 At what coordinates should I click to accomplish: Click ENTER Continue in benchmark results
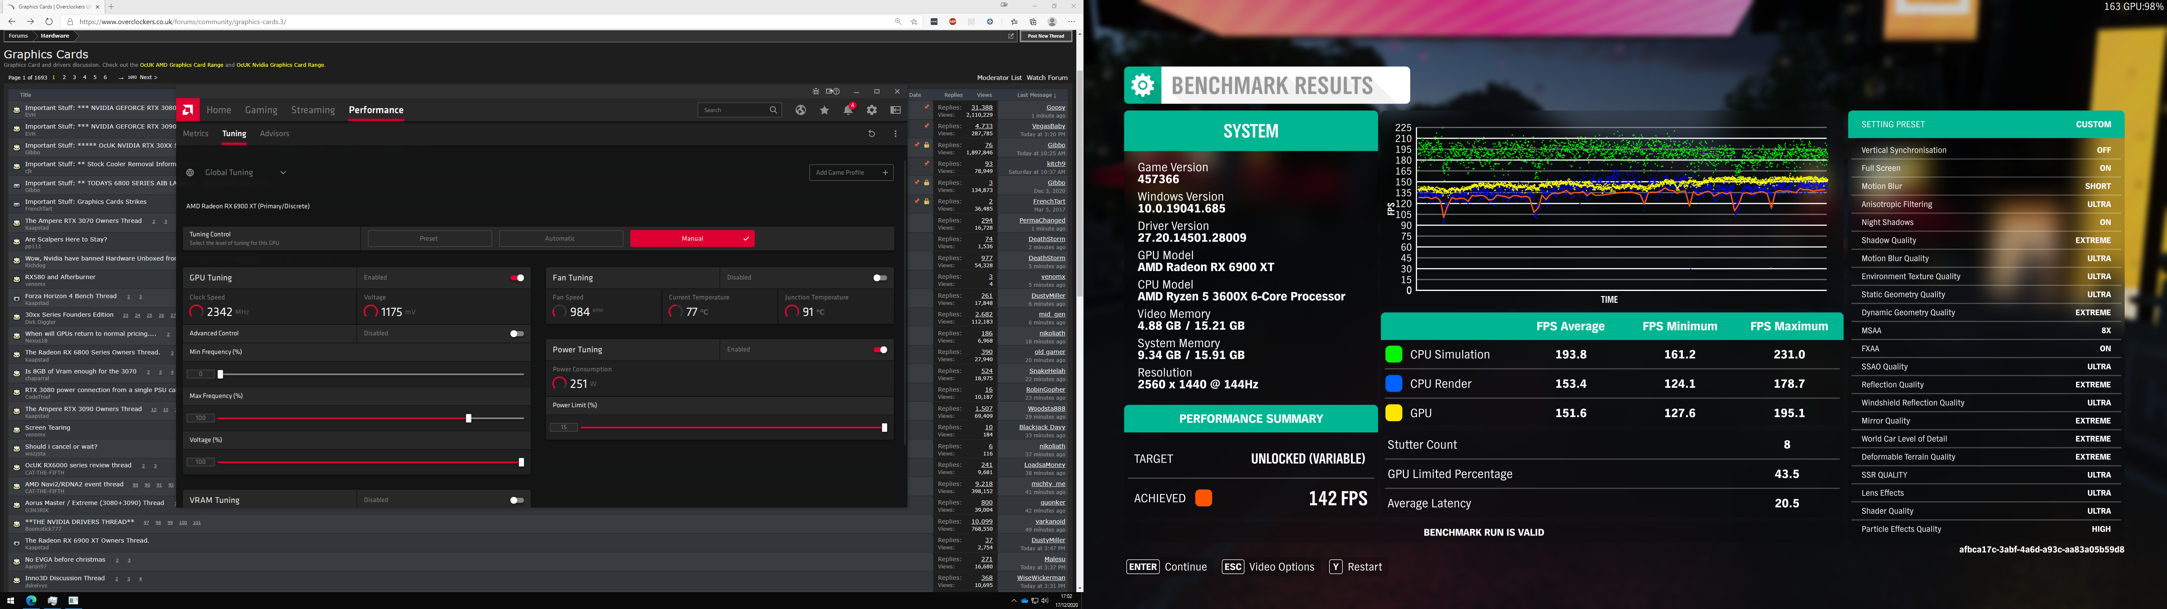pos(1167,567)
